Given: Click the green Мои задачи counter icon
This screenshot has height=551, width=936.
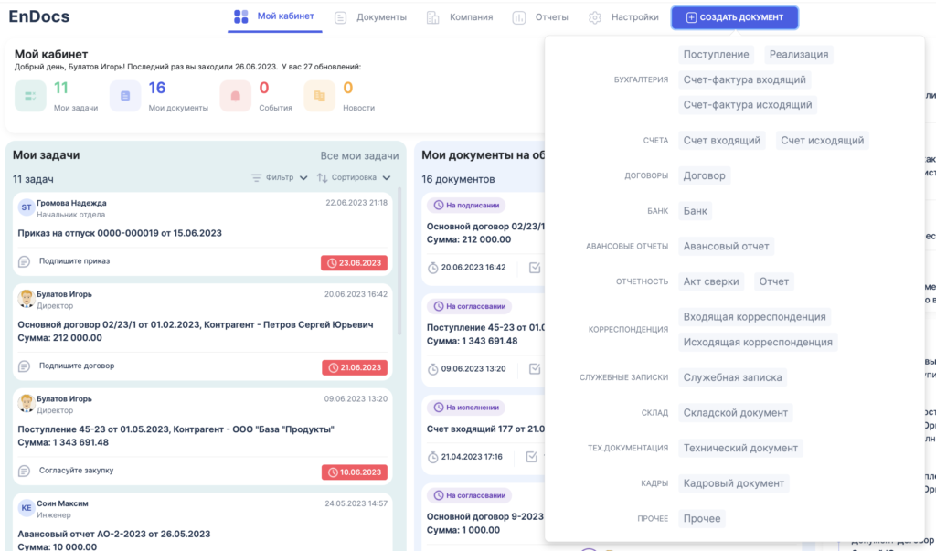Looking at the screenshot, I should (x=30, y=96).
